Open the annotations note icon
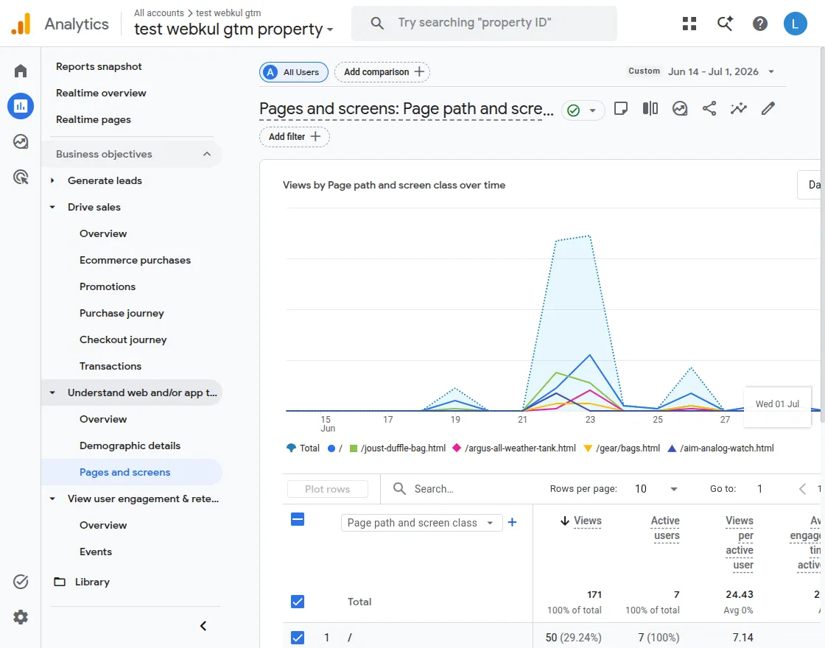The width and height of the screenshot is (825, 648). (x=621, y=109)
